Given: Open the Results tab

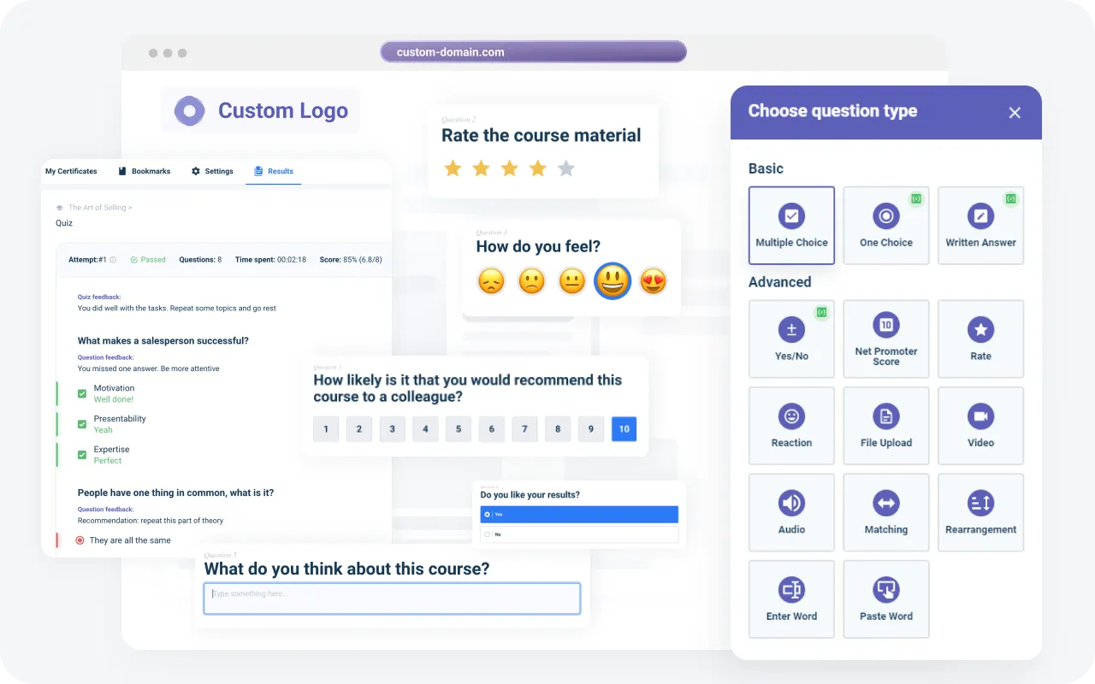Looking at the screenshot, I should point(273,171).
